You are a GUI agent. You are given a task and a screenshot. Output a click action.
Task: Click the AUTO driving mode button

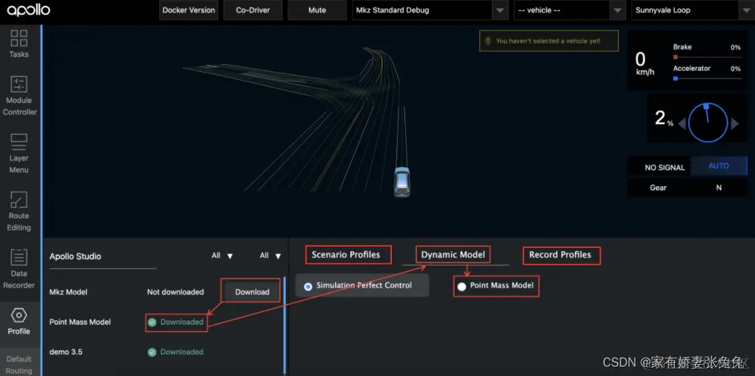718,166
